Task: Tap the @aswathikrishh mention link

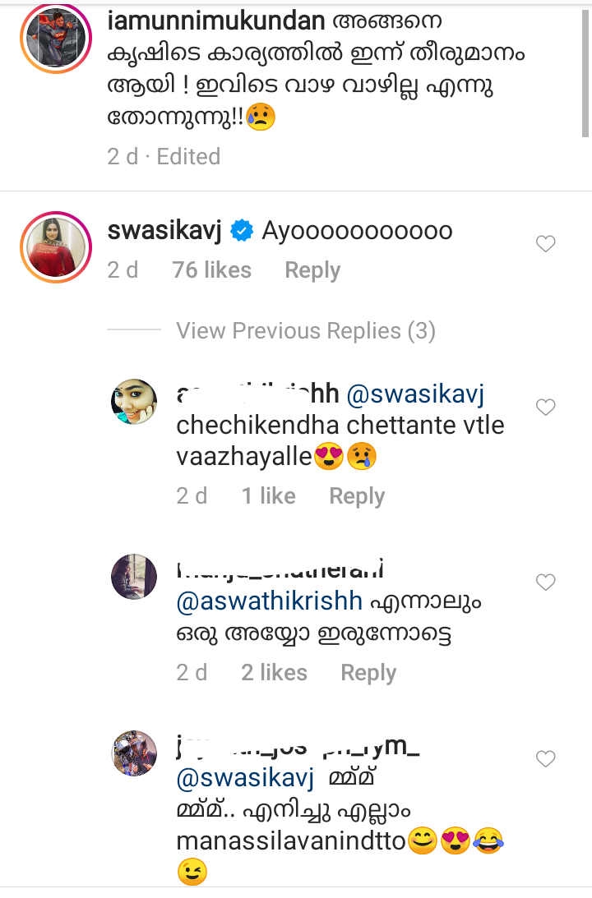Action: pyautogui.click(x=270, y=601)
